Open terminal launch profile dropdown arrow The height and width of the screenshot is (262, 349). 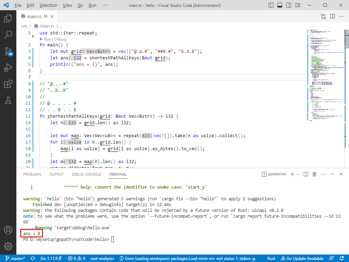point(298,174)
